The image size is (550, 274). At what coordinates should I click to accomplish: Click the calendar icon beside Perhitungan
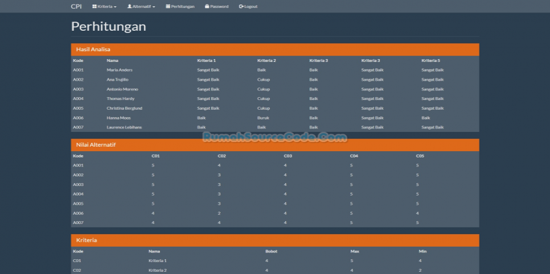tap(168, 7)
